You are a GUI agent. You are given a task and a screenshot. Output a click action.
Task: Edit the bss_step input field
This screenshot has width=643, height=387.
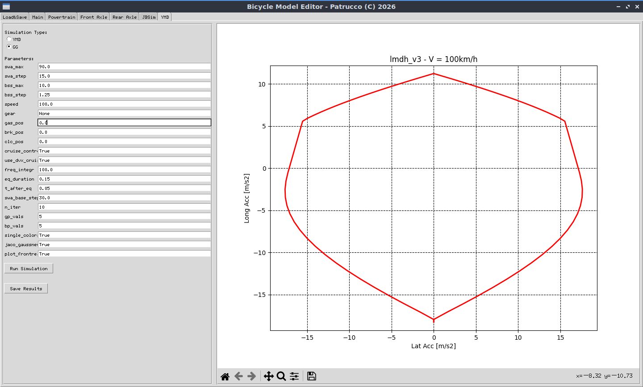[124, 95]
